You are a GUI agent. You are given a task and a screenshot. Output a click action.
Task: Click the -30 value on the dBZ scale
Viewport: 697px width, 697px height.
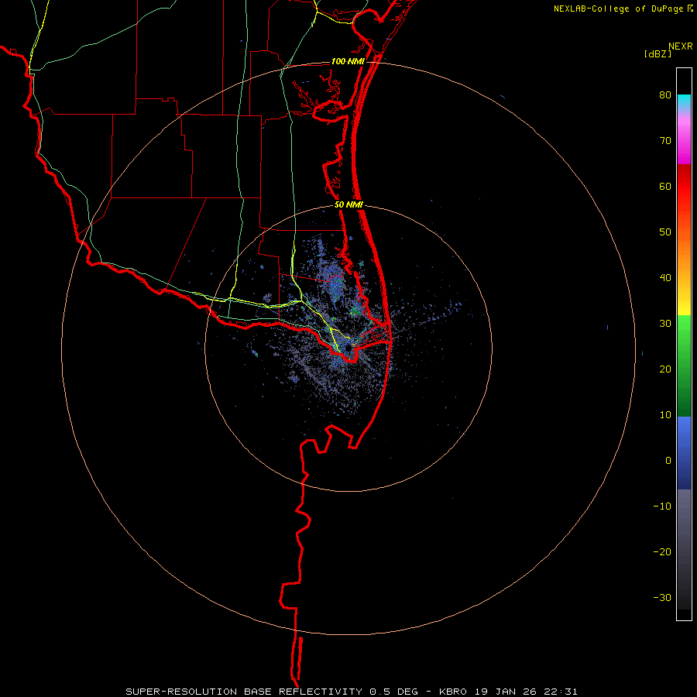coord(662,597)
